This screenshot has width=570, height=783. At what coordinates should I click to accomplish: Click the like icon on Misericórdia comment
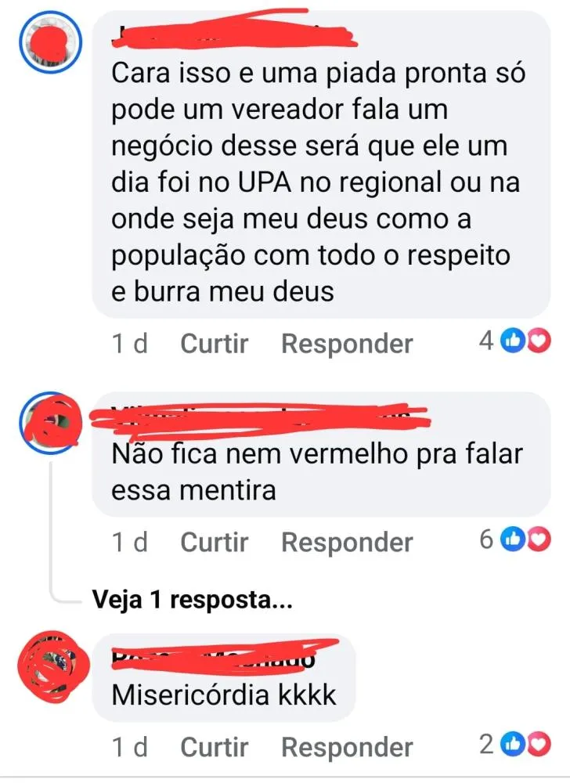click(511, 744)
